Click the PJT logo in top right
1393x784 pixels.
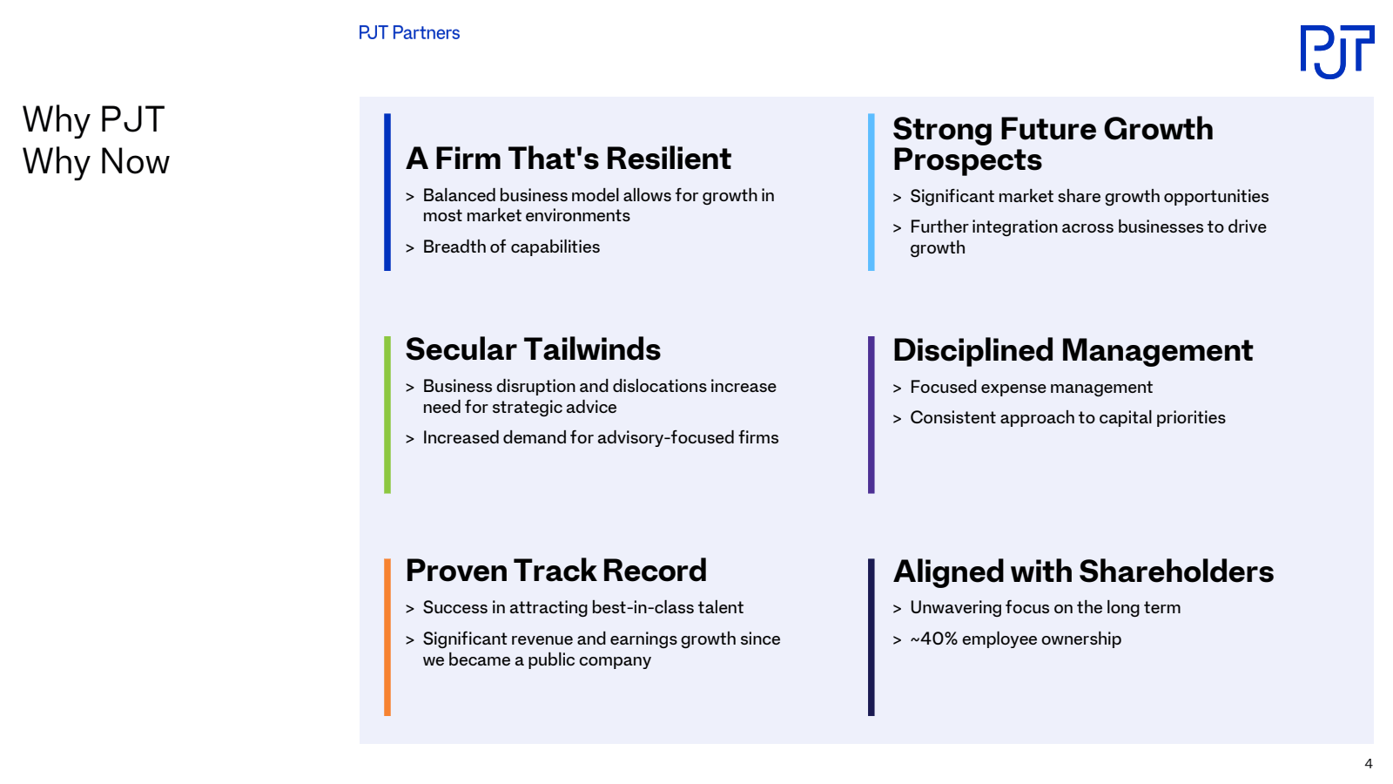point(1337,52)
